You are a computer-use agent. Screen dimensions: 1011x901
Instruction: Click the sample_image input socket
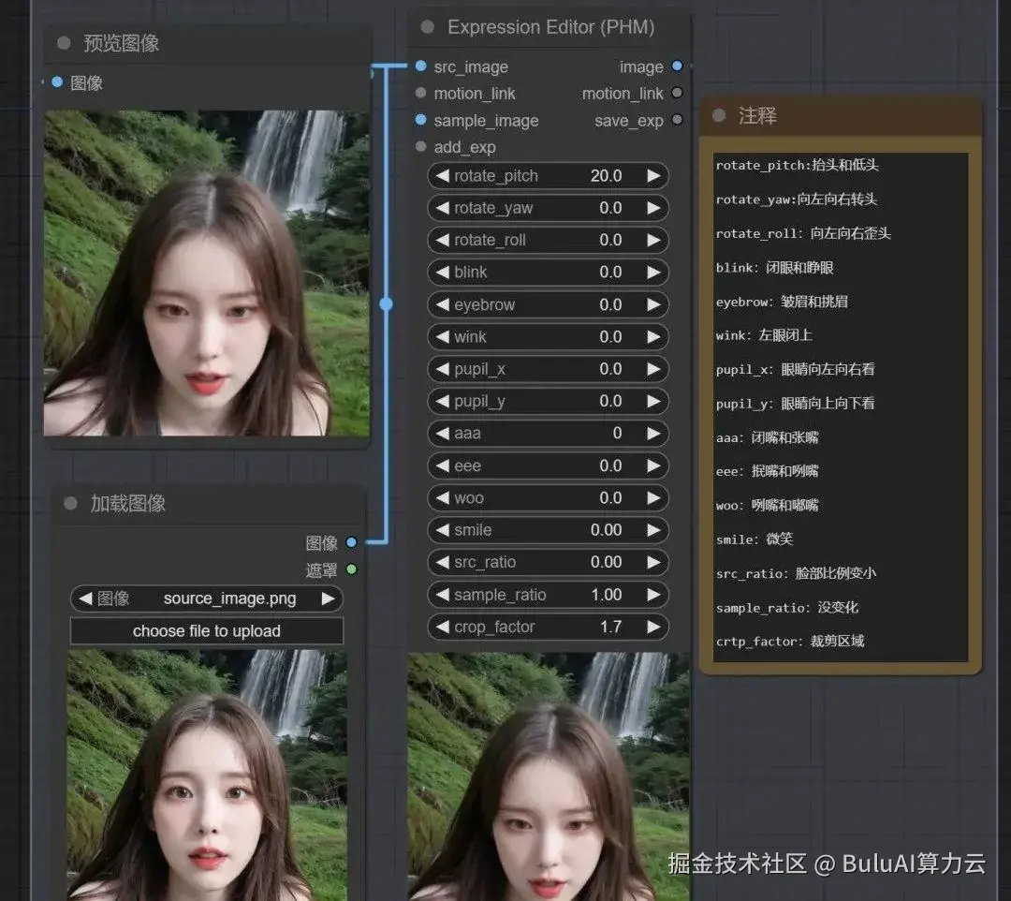[x=421, y=119]
